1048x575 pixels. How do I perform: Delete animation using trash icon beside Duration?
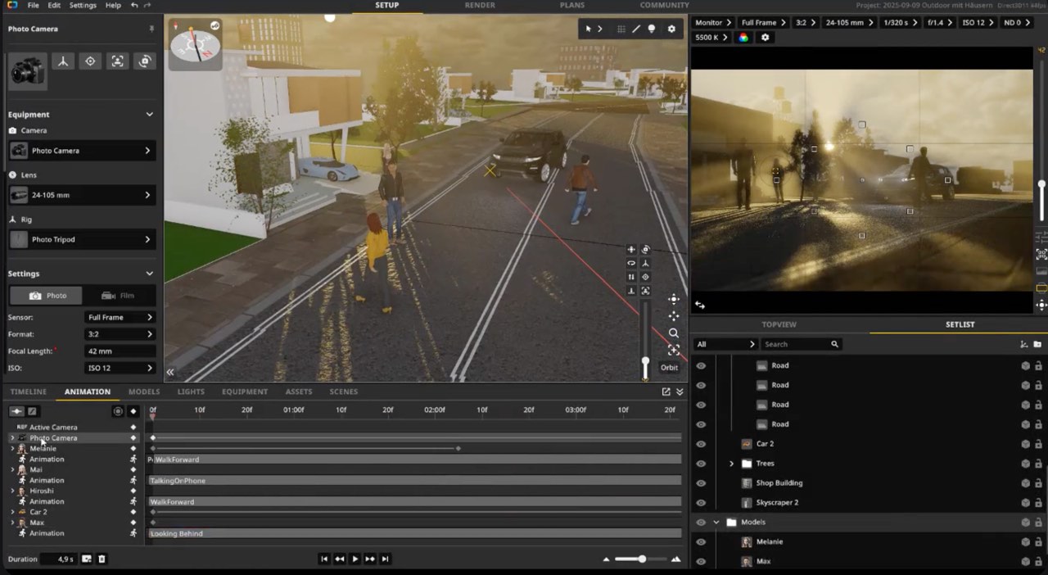[102, 559]
